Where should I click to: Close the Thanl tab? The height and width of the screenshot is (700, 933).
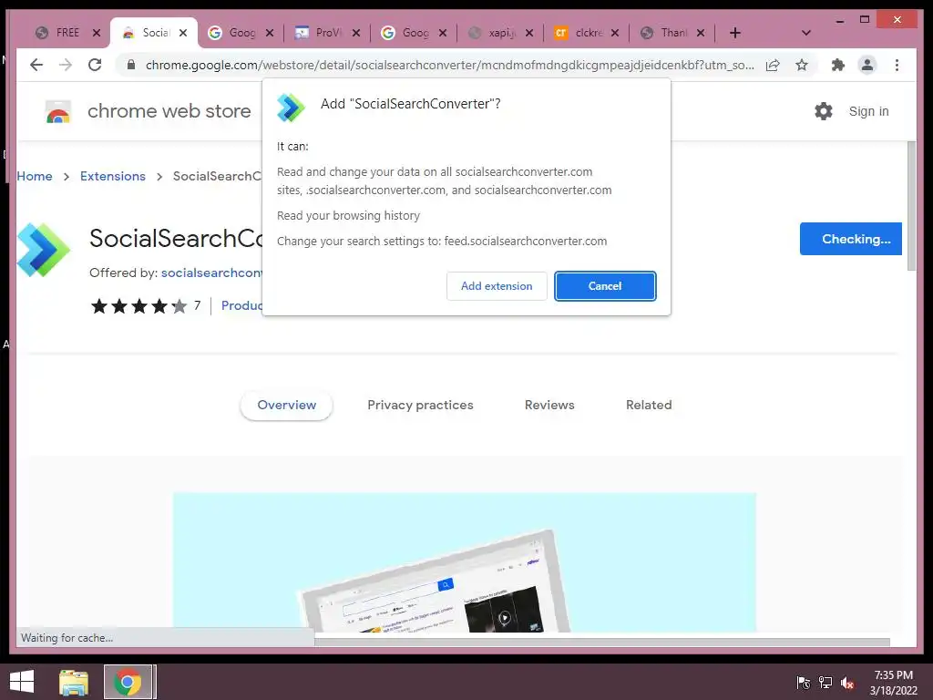pos(702,33)
